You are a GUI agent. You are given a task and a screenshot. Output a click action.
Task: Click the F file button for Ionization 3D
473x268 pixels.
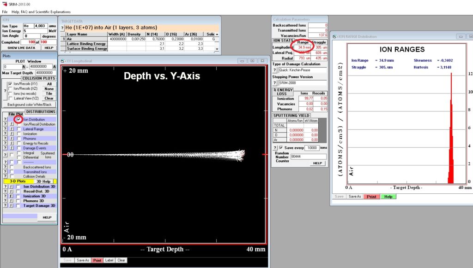point(11,196)
